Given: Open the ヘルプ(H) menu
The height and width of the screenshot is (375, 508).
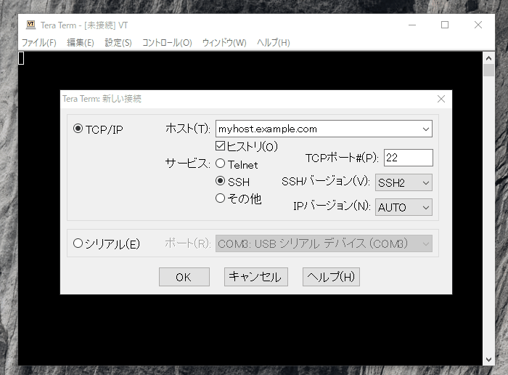Looking at the screenshot, I should 274,42.
